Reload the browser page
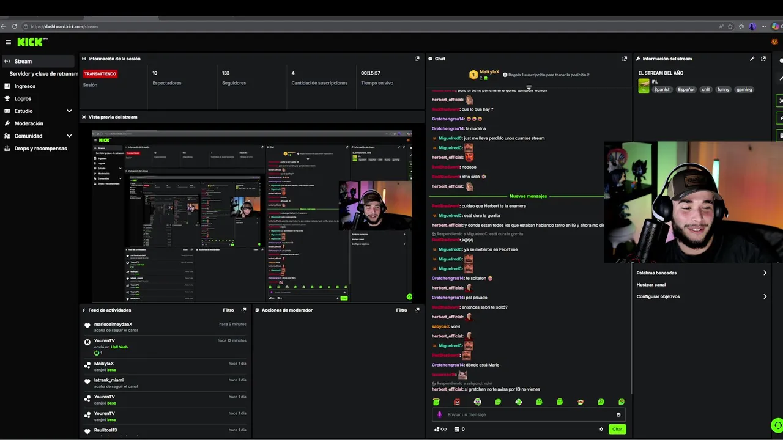Image resolution: width=783 pixels, height=440 pixels. pyautogui.click(x=15, y=26)
